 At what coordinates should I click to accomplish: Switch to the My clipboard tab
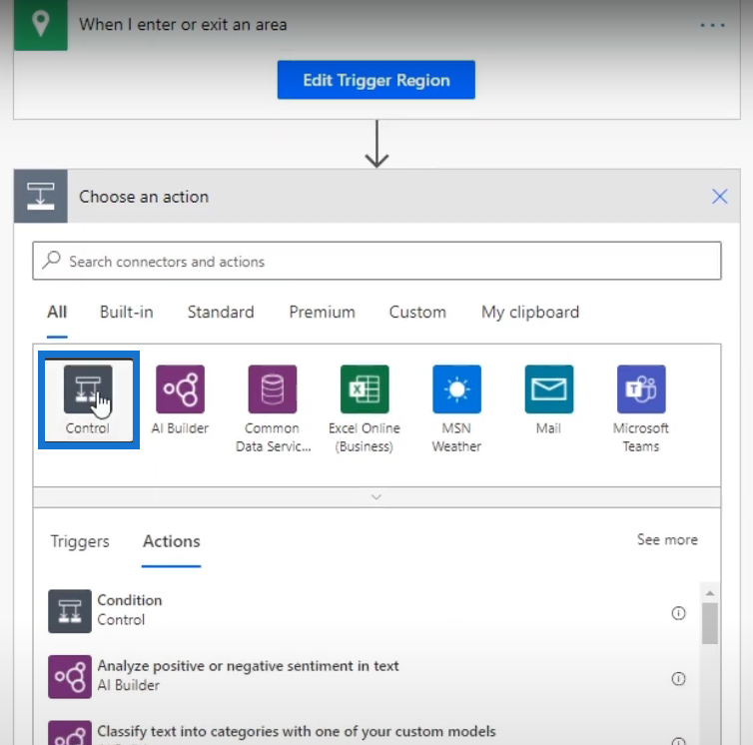(x=530, y=313)
